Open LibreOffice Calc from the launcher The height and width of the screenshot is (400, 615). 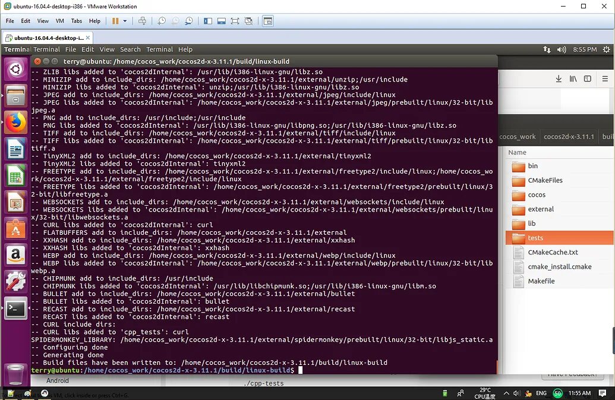pyautogui.click(x=15, y=175)
